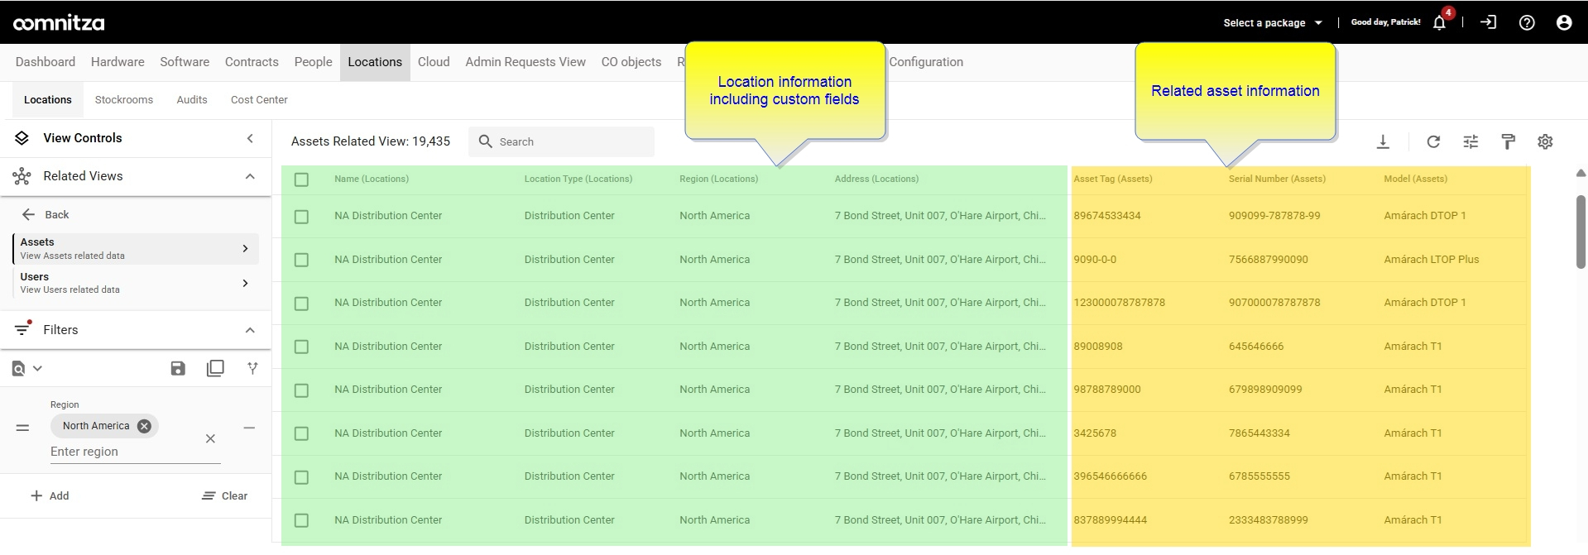Click the scrollbar up arrow
Image resolution: width=1588 pixels, height=555 pixels.
[x=1581, y=174]
